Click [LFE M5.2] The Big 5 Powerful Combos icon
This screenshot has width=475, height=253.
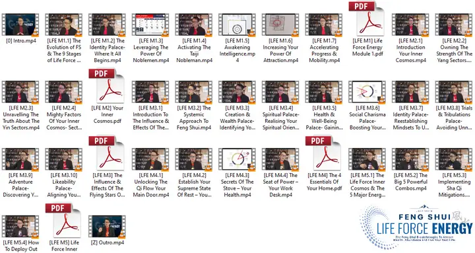tap(410, 160)
